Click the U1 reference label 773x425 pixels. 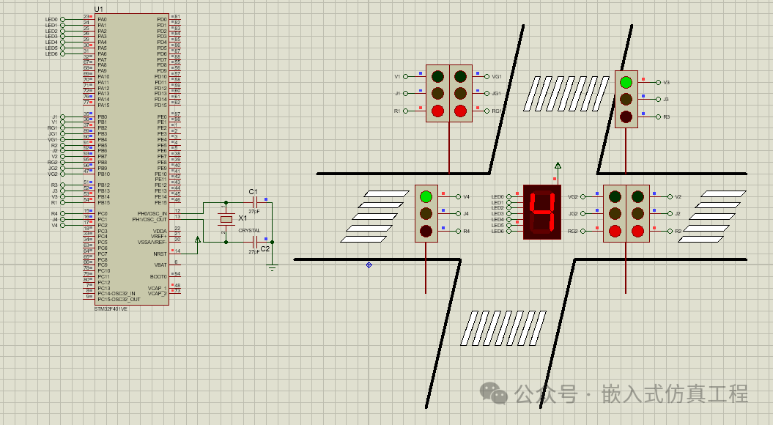point(99,10)
